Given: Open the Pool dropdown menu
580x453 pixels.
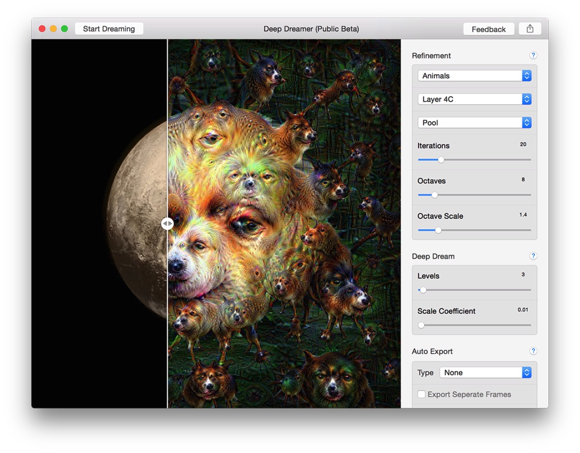Looking at the screenshot, I should 474,123.
